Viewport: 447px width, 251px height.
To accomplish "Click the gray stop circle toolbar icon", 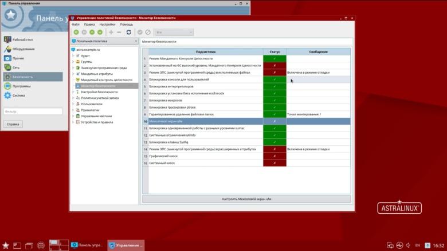I will tap(84, 32).
